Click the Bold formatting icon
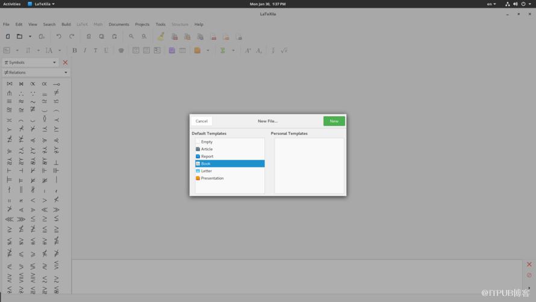This screenshot has height=302, width=536. pyautogui.click(x=74, y=51)
